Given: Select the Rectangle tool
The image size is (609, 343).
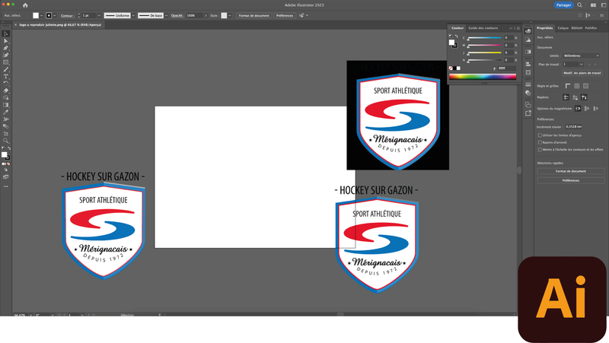Looking at the screenshot, I should [x=6, y=62].
